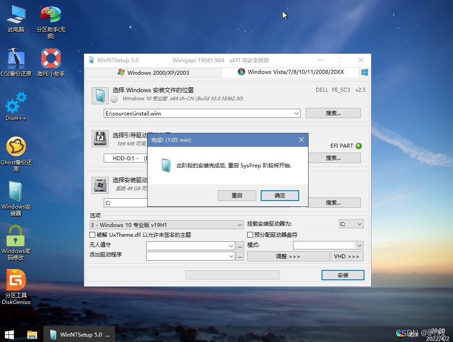
Task: Click the Windows Start button
Action: pos(9,334)
